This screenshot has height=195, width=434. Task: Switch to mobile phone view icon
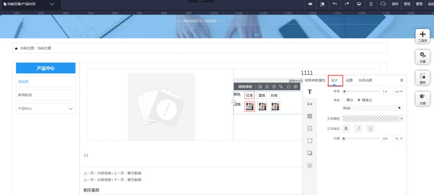pyautogui.click(x=371, y=4)
